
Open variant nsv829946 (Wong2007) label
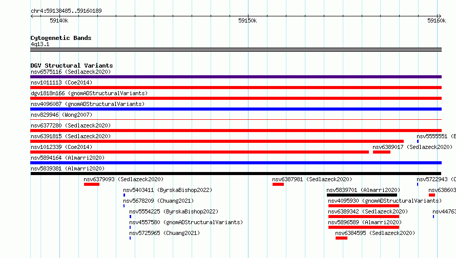pyautogui.click(x=61, y=115)
